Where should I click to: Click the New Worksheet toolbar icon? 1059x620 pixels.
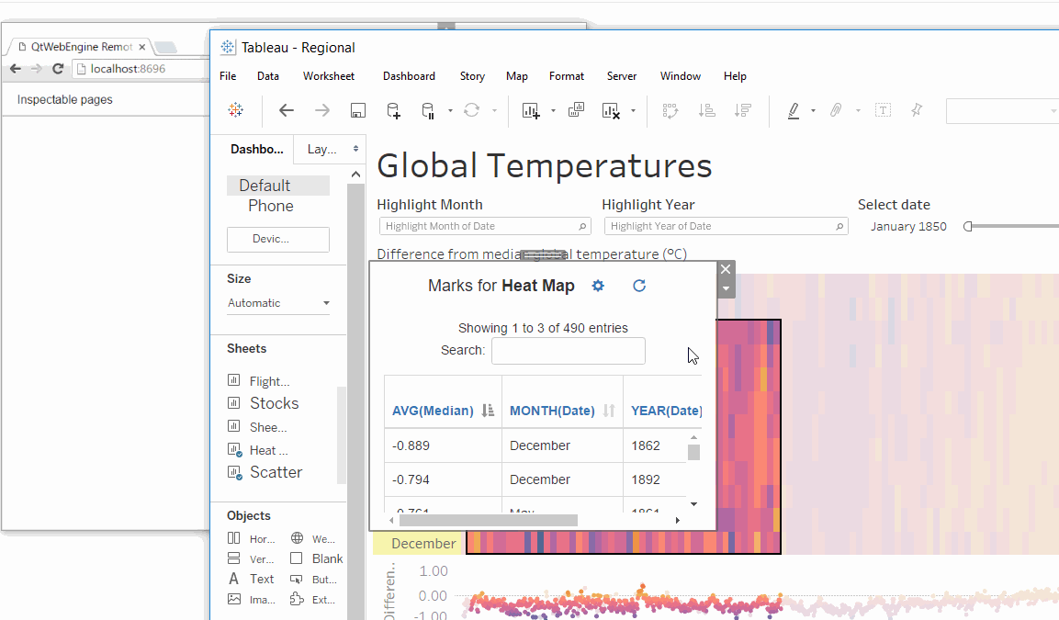[x=531, y=110]
